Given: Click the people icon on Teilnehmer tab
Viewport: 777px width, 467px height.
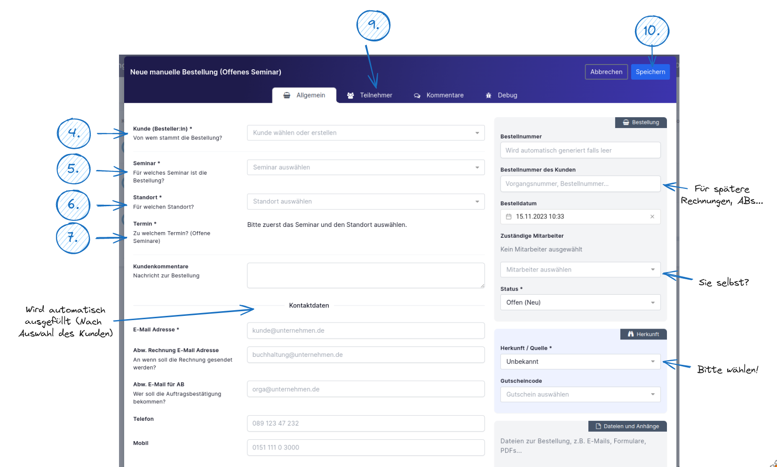Looking at the screenshot, I should (x=350, y=96).
